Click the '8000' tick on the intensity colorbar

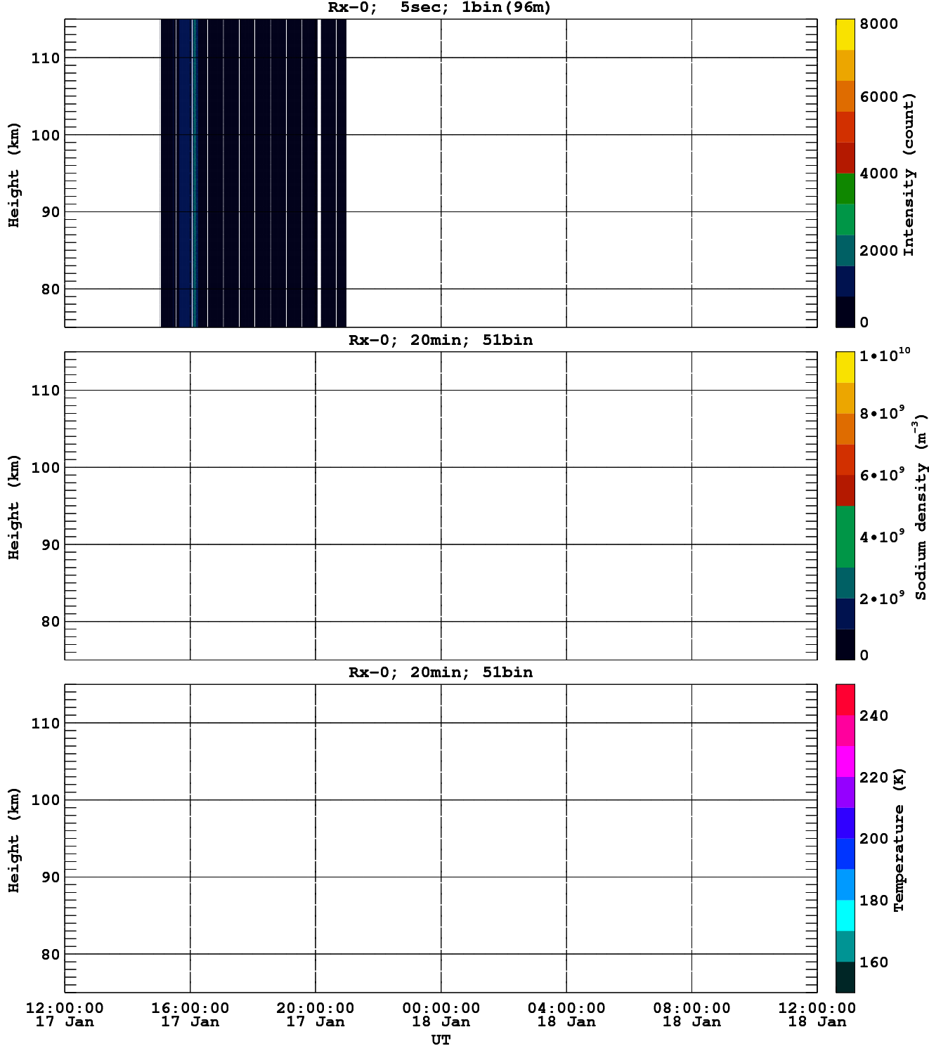coord(878,24)
